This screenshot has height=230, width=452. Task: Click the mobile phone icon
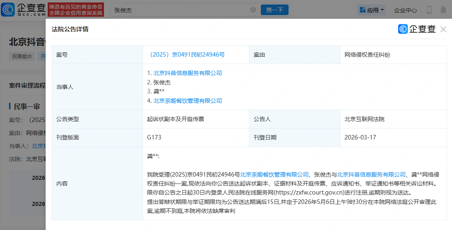[429, 10]
